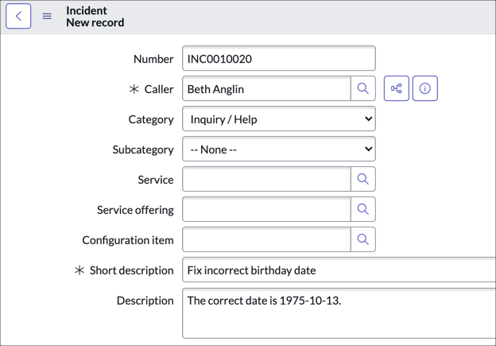Open the Subcategory dropdown set to None
496x346 pixels.
279,150
